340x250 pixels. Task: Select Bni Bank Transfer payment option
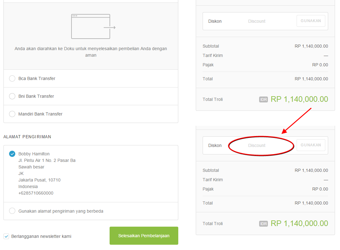(x=12, y=96)
